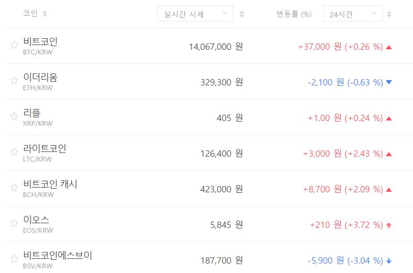Image resolution: width=413 pixels, height=273 pixels.
Task: Favorite 비트코인 with its star
Action: (14, 46)
